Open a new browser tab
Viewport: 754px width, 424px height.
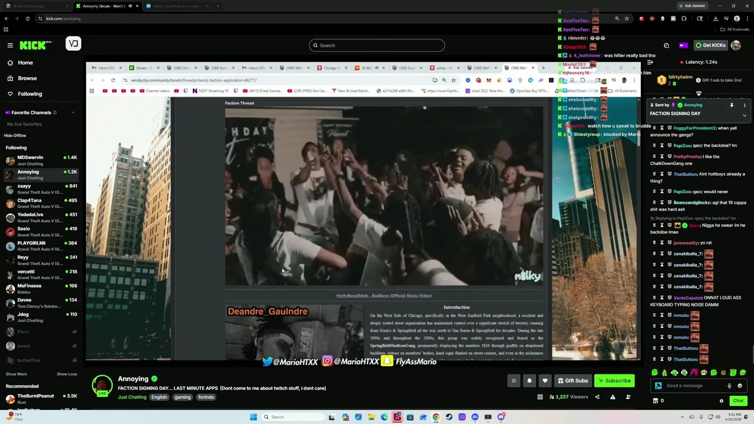pos(218,6)
